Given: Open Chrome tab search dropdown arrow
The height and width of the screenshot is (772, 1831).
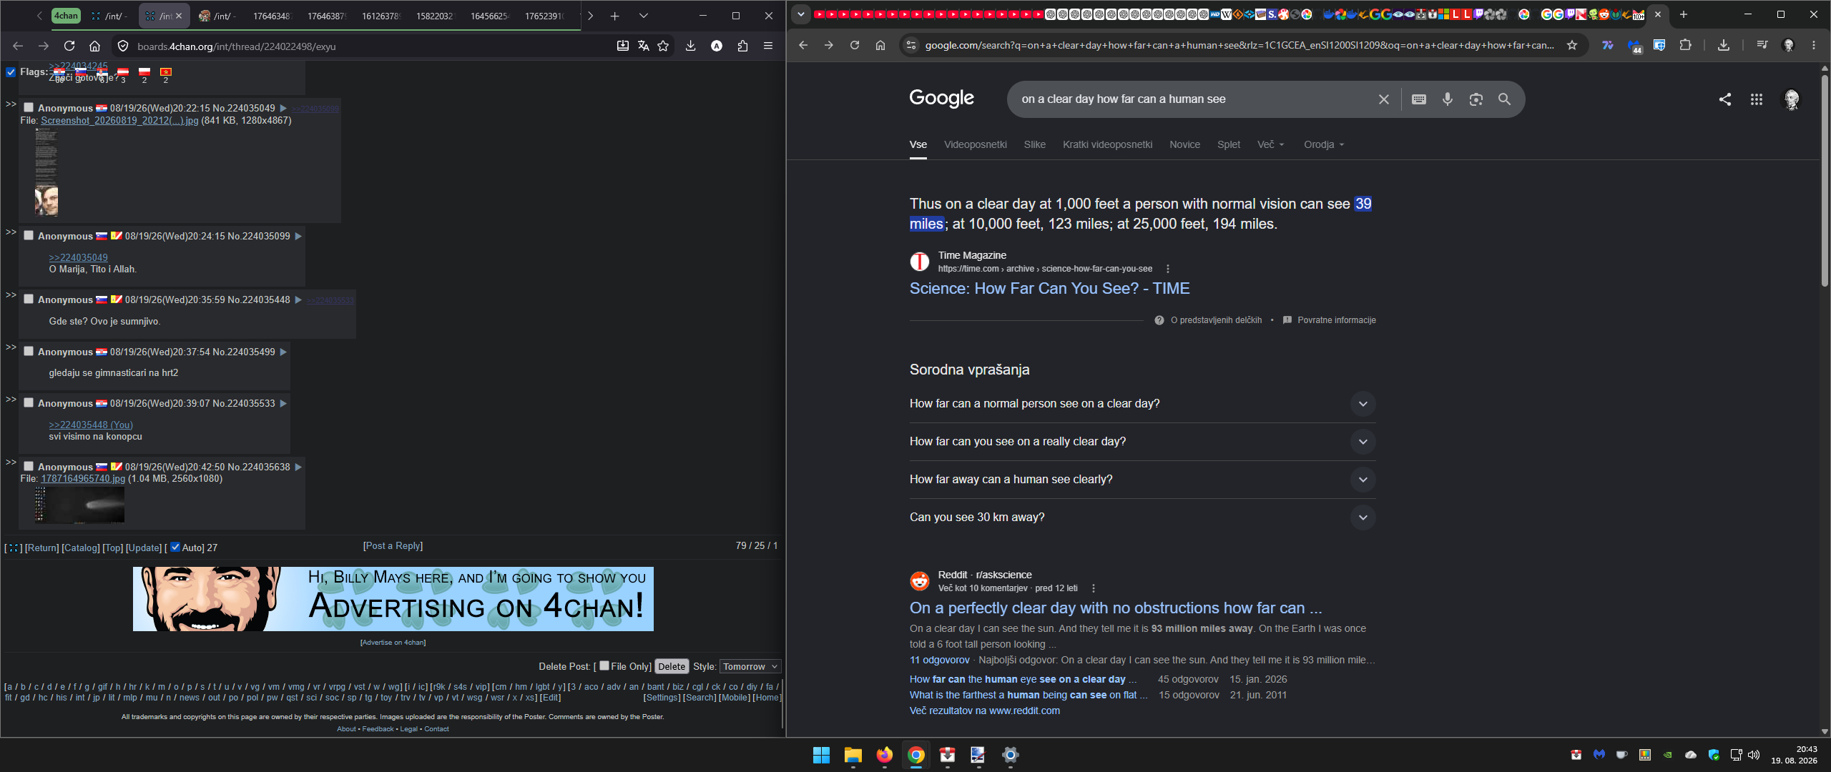Looking at the screenshot, I should pyautogui.click(x=801, y=14).
